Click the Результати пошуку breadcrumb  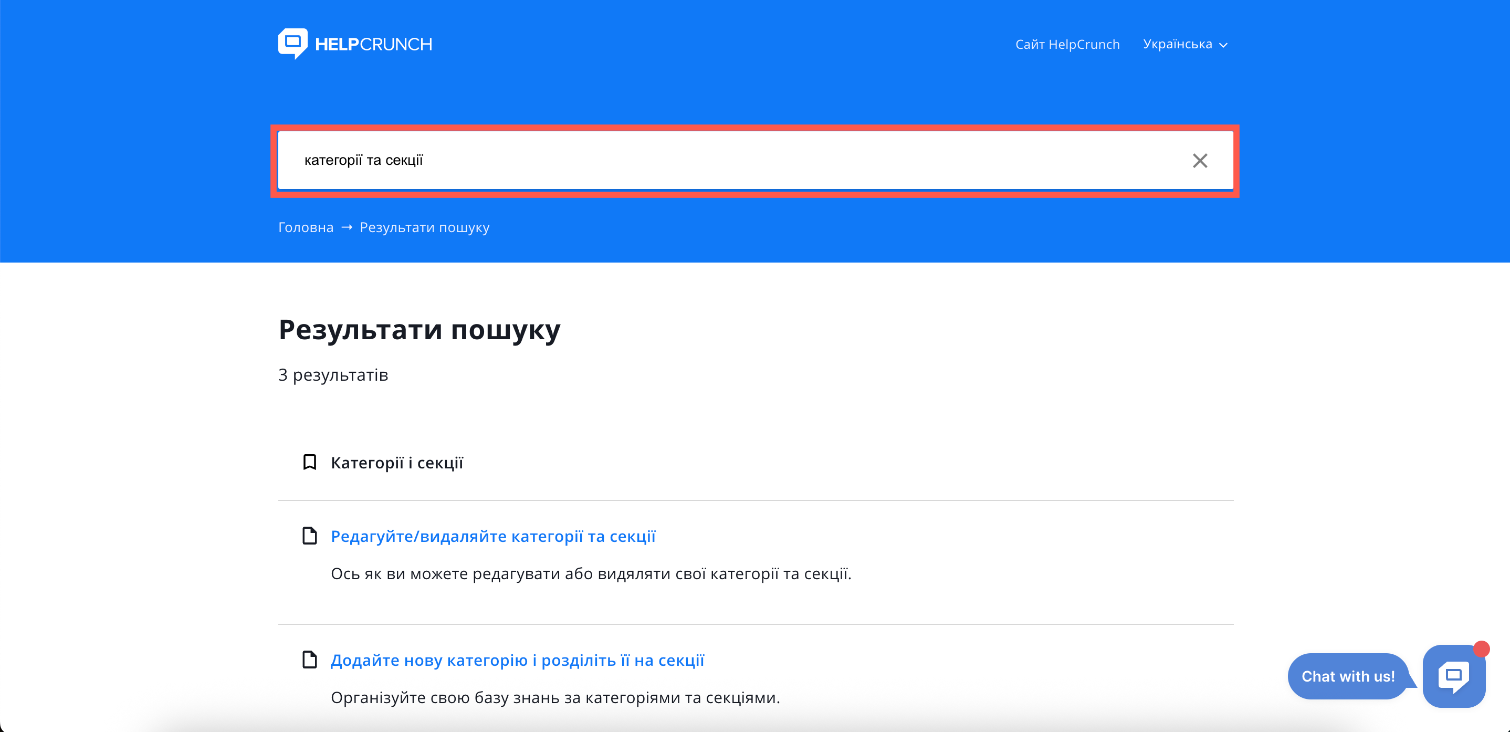pos(424,227)
